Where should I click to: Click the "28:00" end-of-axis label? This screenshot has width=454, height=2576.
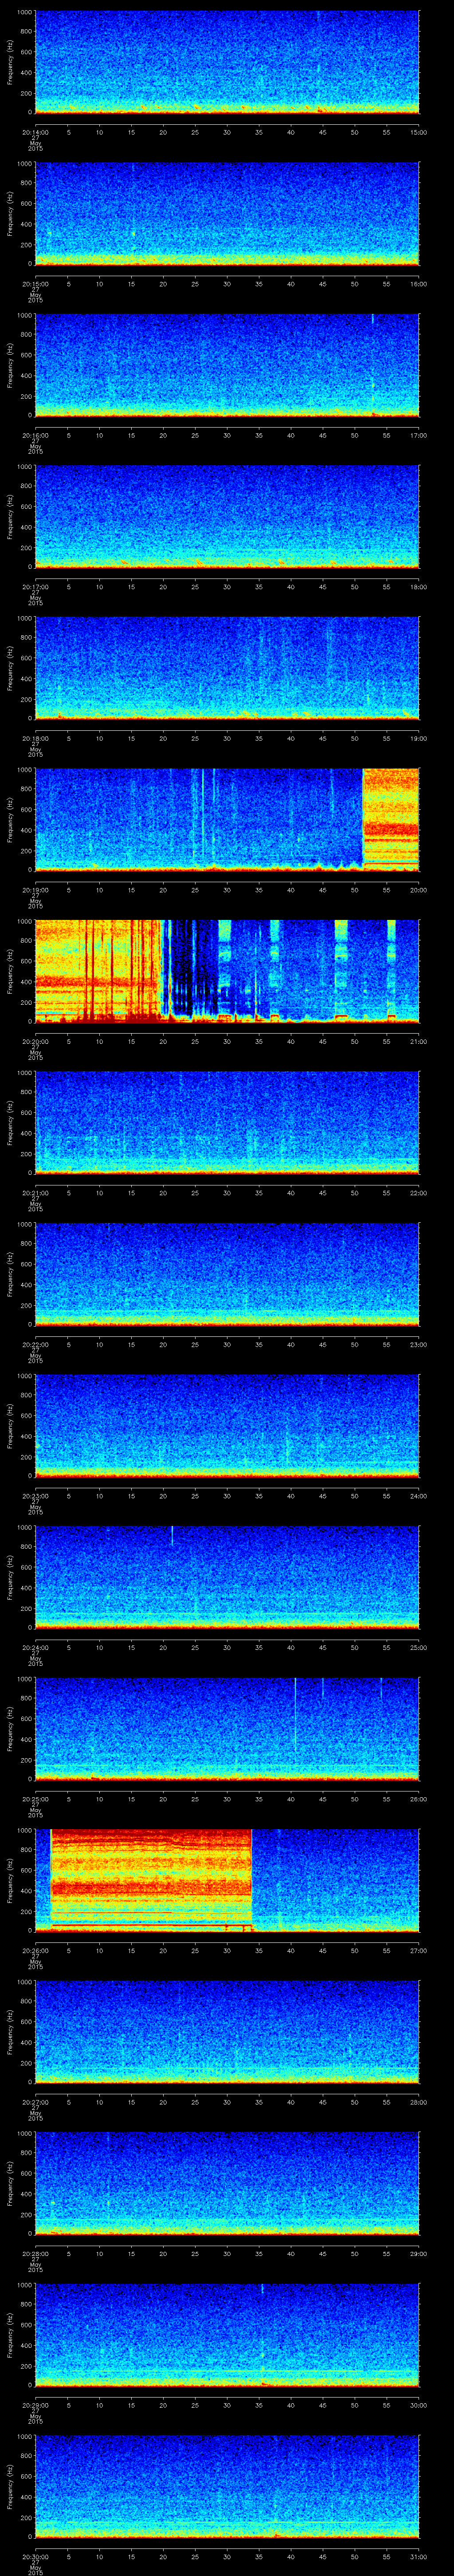(419, 2102)
